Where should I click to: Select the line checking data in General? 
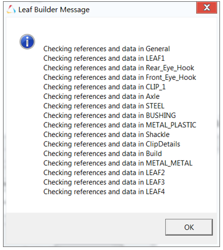[106, 49]
